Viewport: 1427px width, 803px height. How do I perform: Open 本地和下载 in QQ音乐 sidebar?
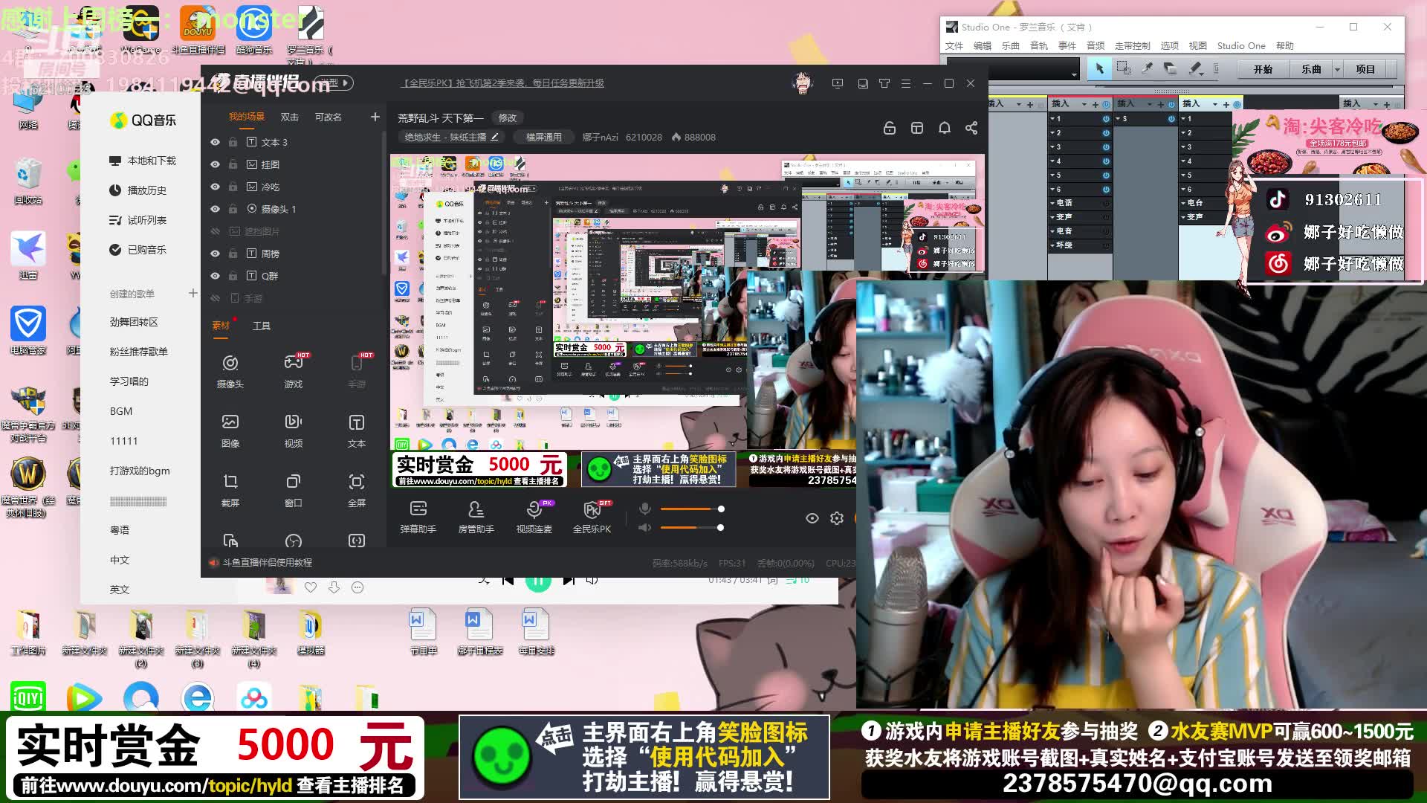click(x=143, y=161)
